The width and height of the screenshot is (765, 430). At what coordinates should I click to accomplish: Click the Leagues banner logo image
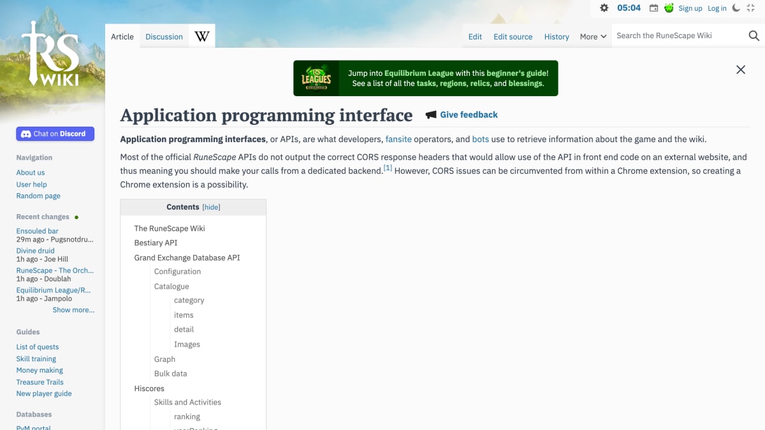pos(316,78)
